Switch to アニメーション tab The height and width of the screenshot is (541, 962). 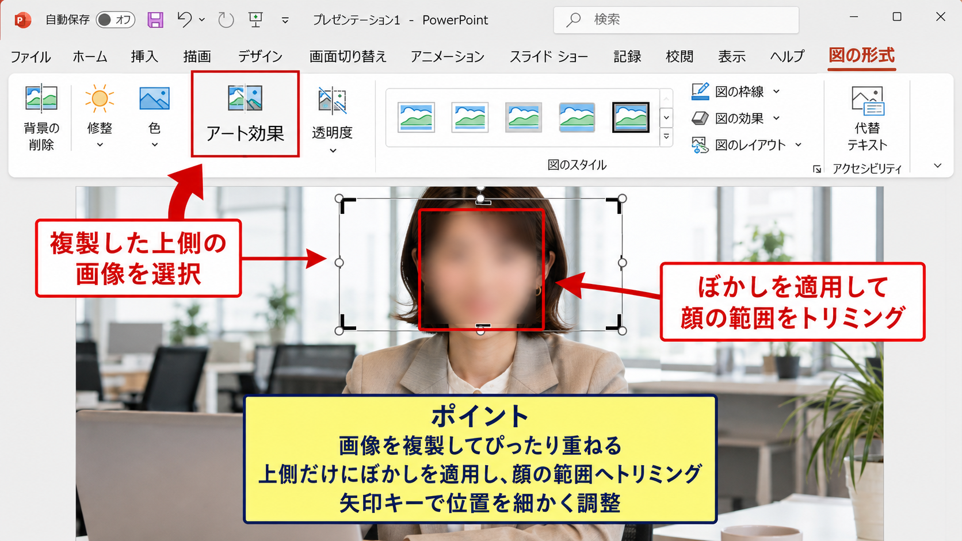tap(447, 57)
